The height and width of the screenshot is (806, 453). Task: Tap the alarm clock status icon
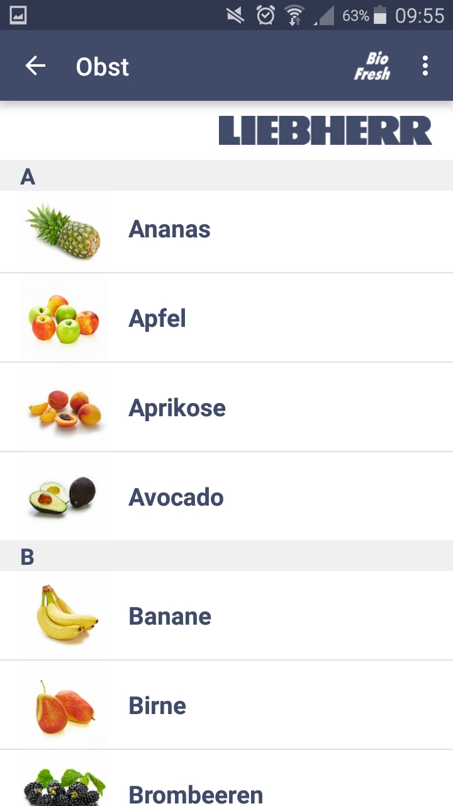(x=266, y=15)
